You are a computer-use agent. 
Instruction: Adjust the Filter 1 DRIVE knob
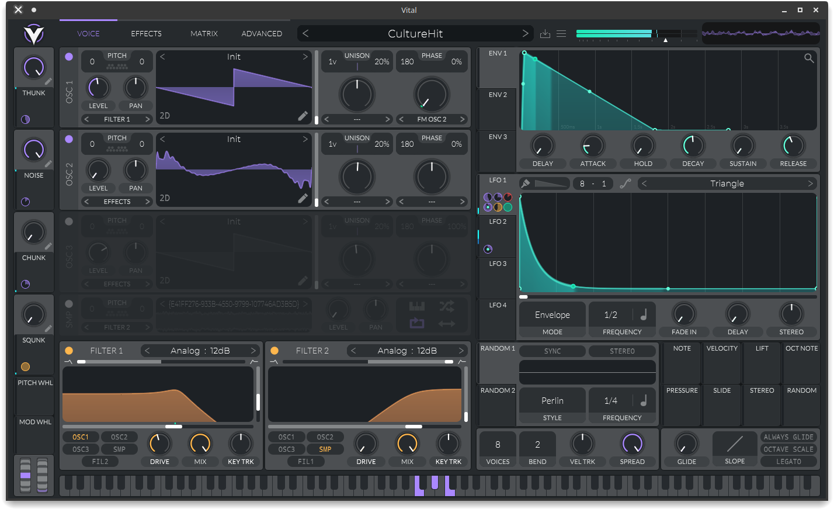click(159, 444)
